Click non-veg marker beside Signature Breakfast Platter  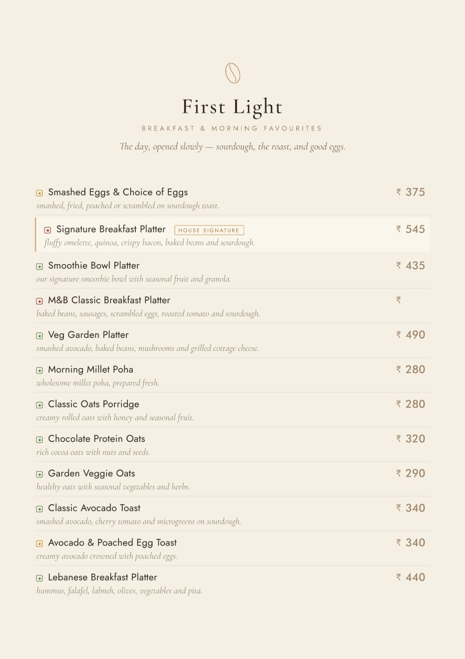click(x=48, y=230)
